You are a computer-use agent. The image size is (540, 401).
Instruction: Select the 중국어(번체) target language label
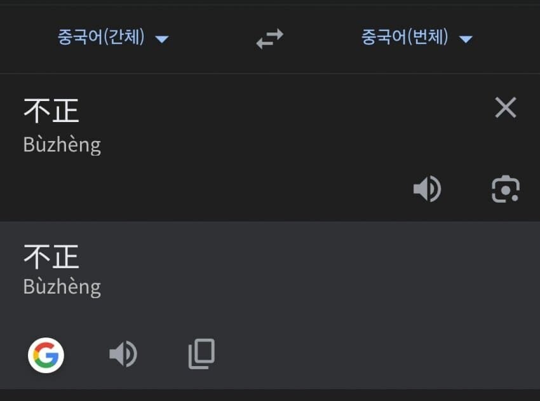coord(405,37)
